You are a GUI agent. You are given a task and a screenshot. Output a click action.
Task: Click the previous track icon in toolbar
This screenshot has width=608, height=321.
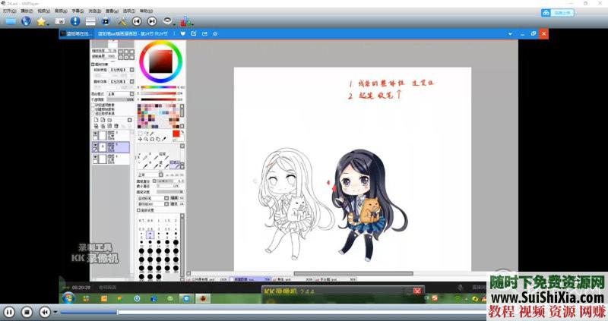(137, 21)
